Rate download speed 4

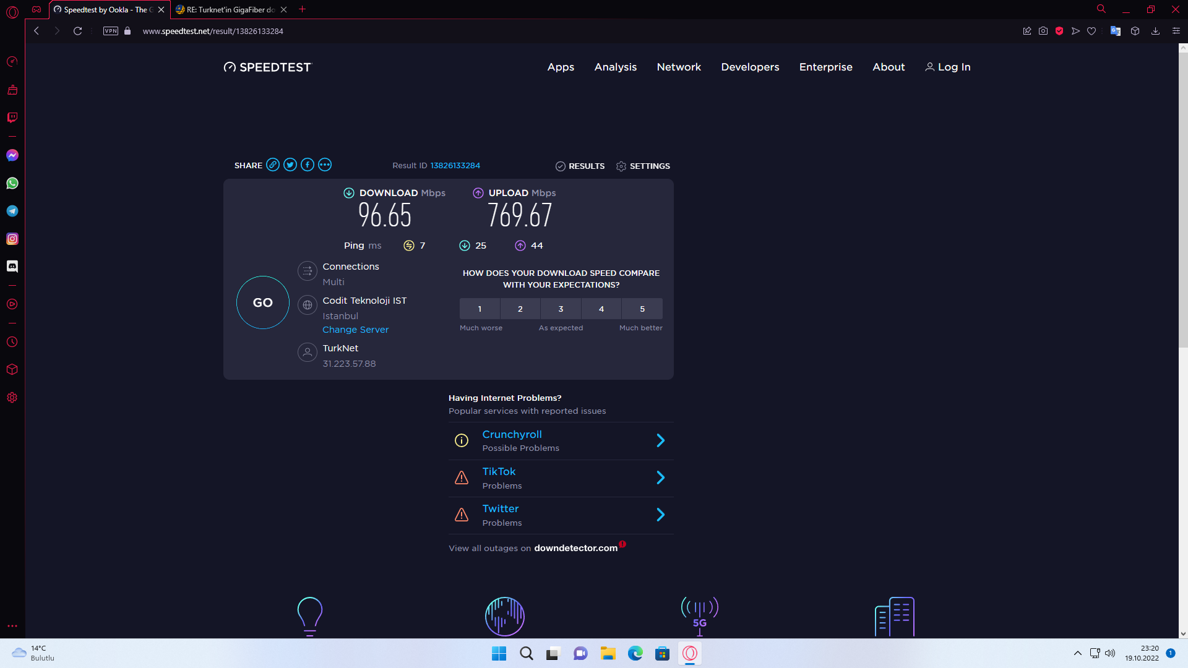(601, 309)
